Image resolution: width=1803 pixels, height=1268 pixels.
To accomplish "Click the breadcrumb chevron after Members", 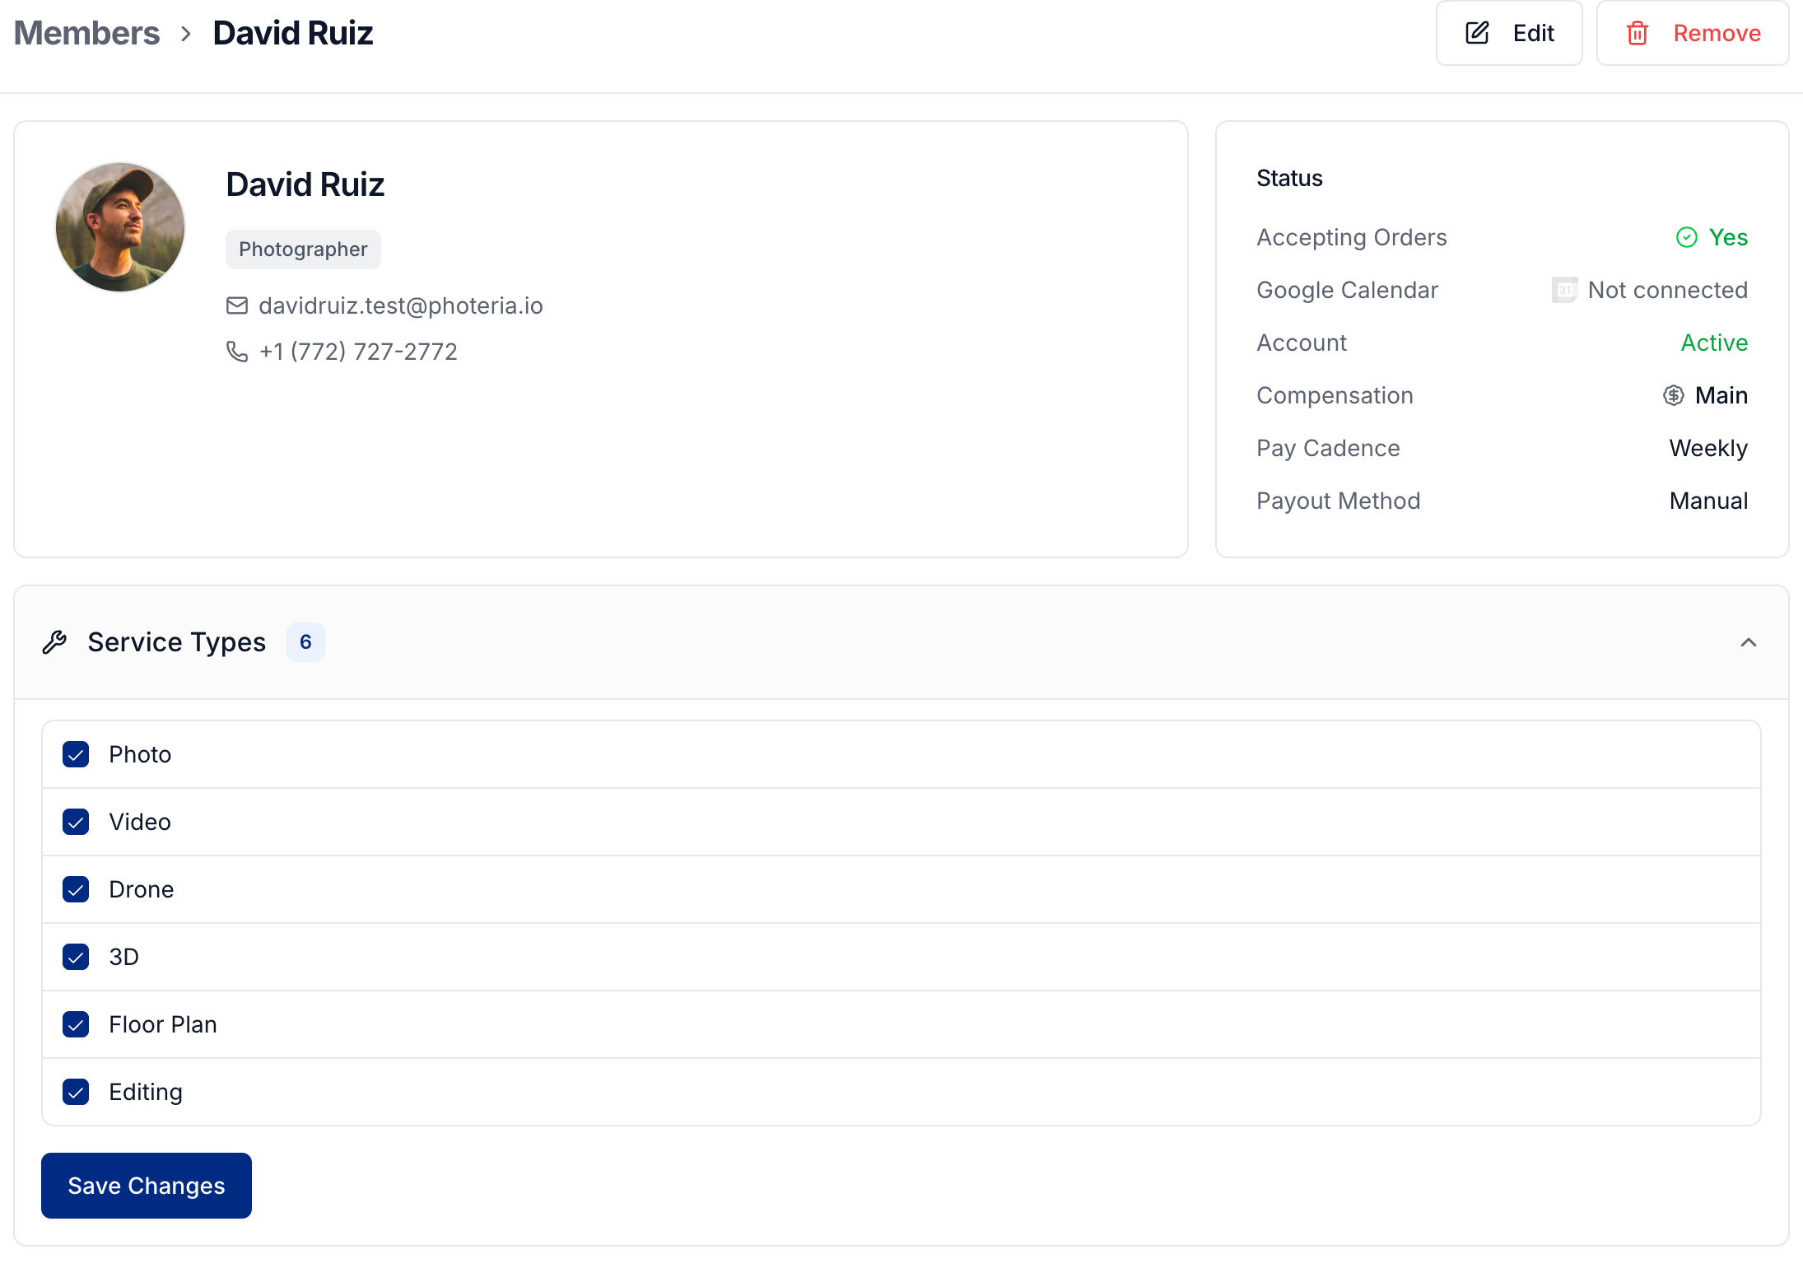I will click(x=186, y=34).
